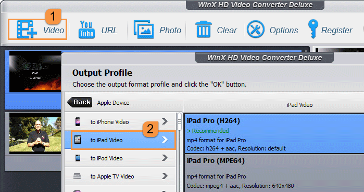
Task: Click the Video toolbar label
Action: [x=54, y=30]
